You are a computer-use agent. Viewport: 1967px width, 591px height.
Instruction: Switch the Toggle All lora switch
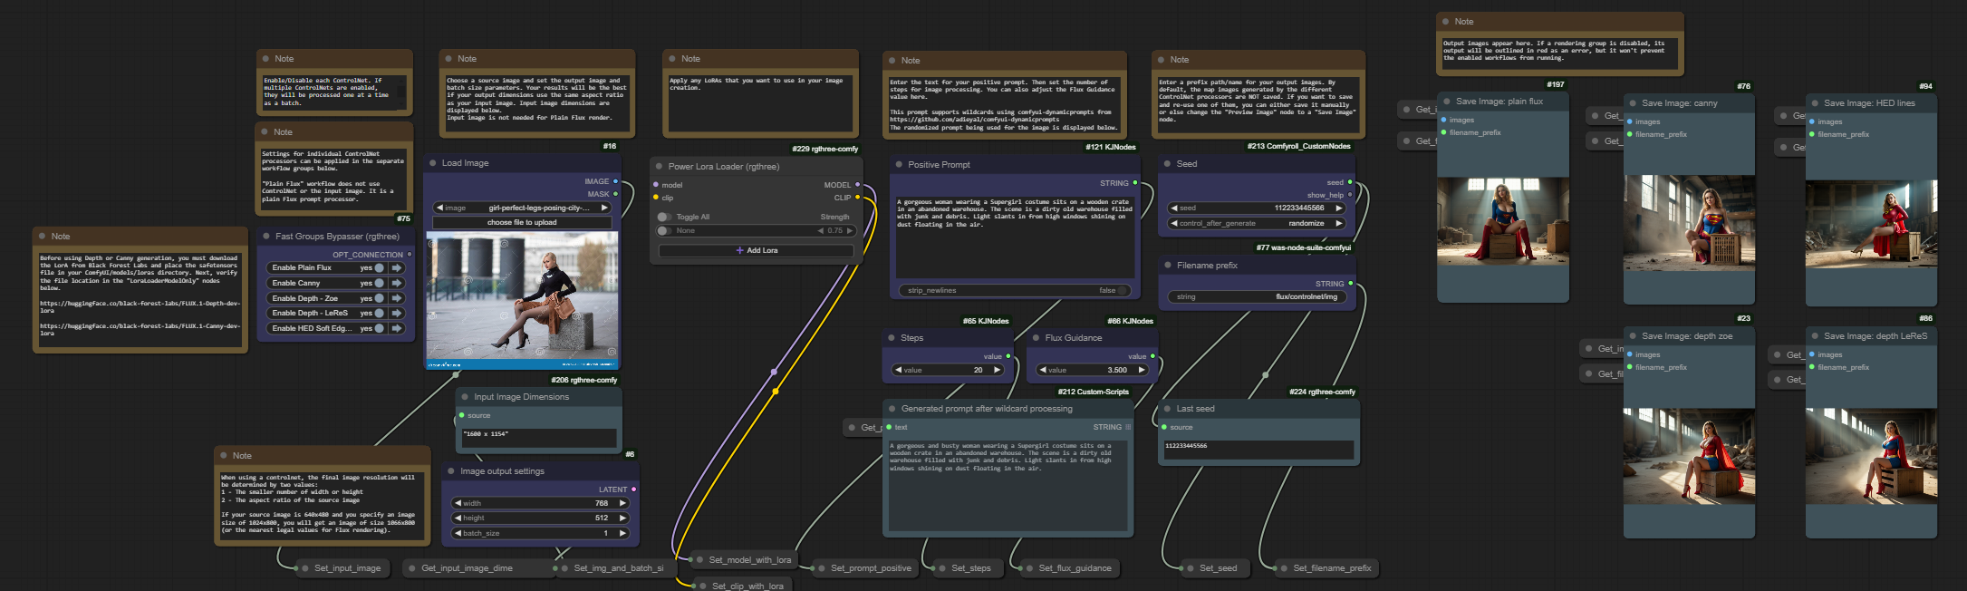click(664, 218)
